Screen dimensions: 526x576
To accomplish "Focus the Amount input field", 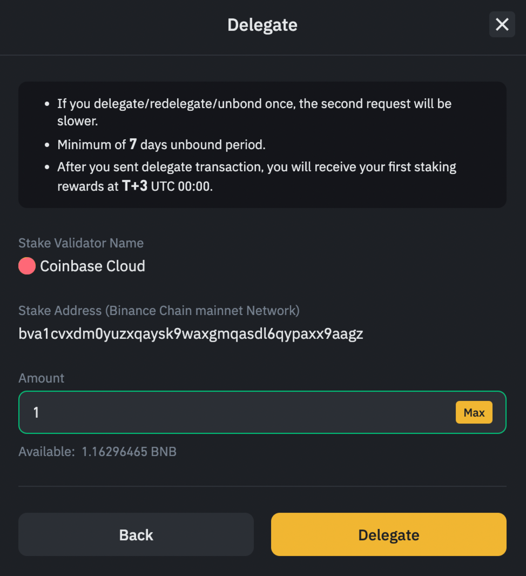I will click(x=240, y=412).
